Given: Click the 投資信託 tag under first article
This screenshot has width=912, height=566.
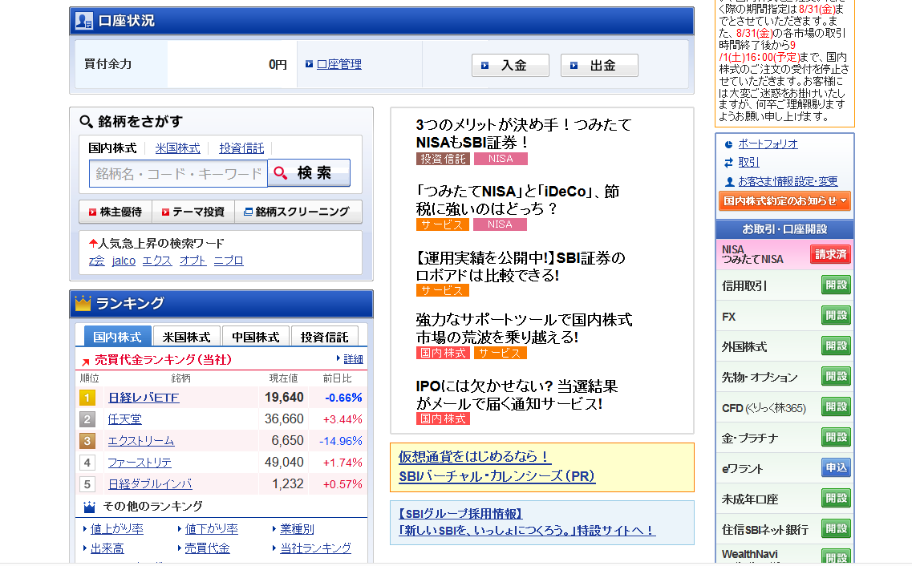Looking at the screenshot, I should (443, 159).
